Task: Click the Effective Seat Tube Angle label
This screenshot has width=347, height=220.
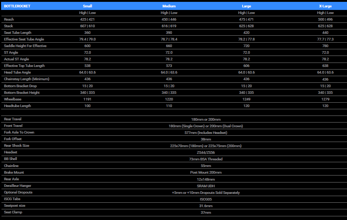Action: click(24, 39)
